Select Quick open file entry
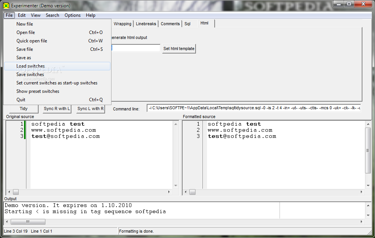 click(57, 40)
